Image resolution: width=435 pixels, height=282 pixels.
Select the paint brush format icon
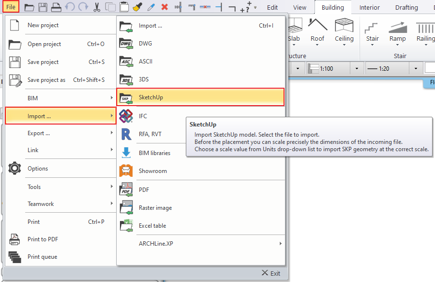click(x=137, y=7)
